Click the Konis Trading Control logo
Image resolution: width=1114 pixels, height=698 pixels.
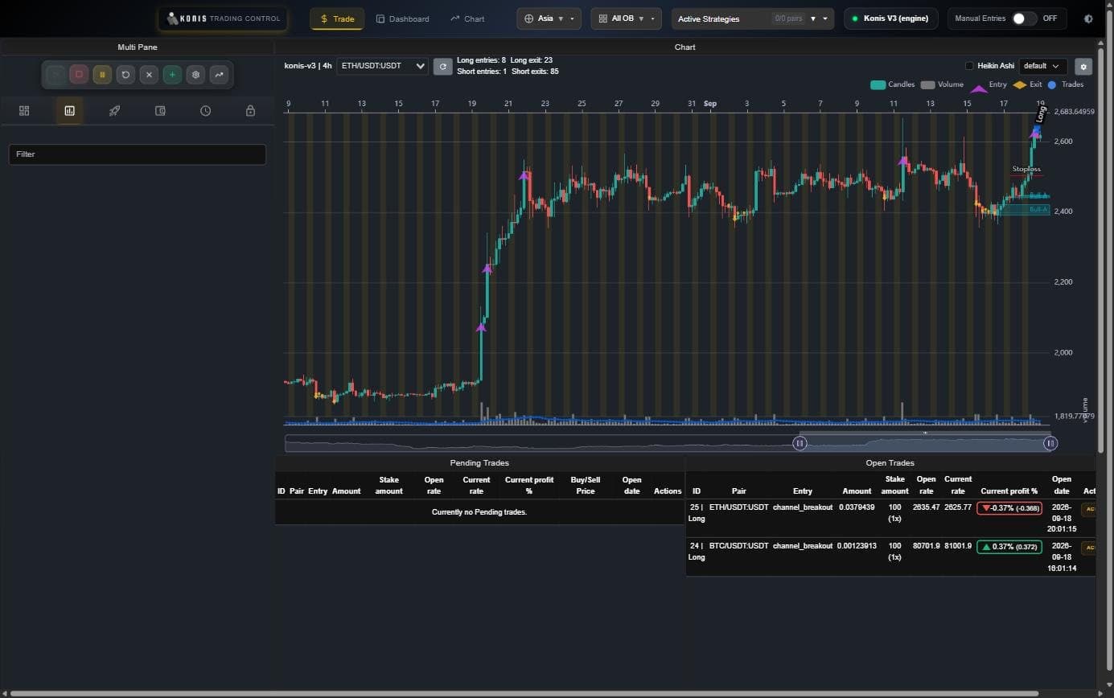[x=223, y=18]
